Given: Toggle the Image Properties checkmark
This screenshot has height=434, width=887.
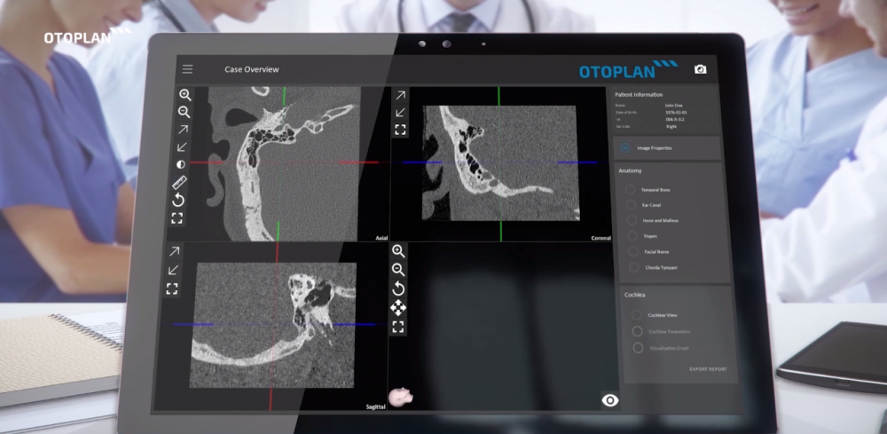Looking at the screenshot, I should point(624,148).
